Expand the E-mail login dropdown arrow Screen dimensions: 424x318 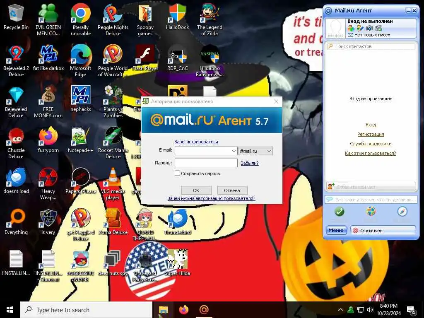click(234, 151)
